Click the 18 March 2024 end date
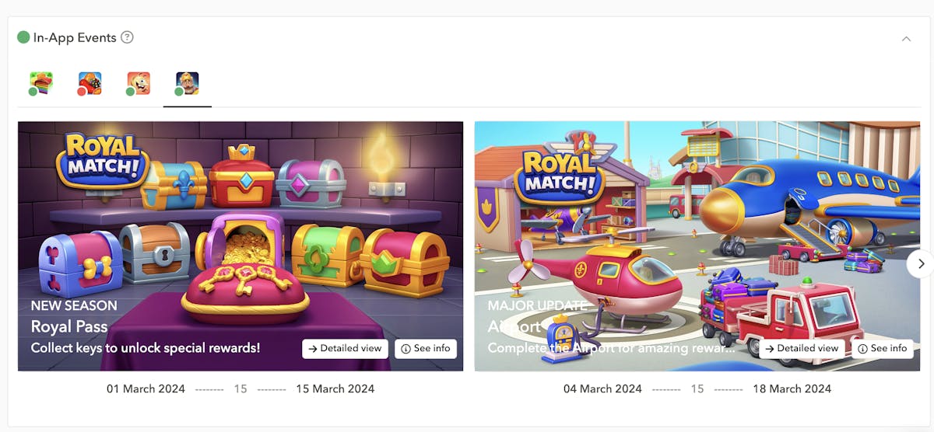 (x=792, y=388)
